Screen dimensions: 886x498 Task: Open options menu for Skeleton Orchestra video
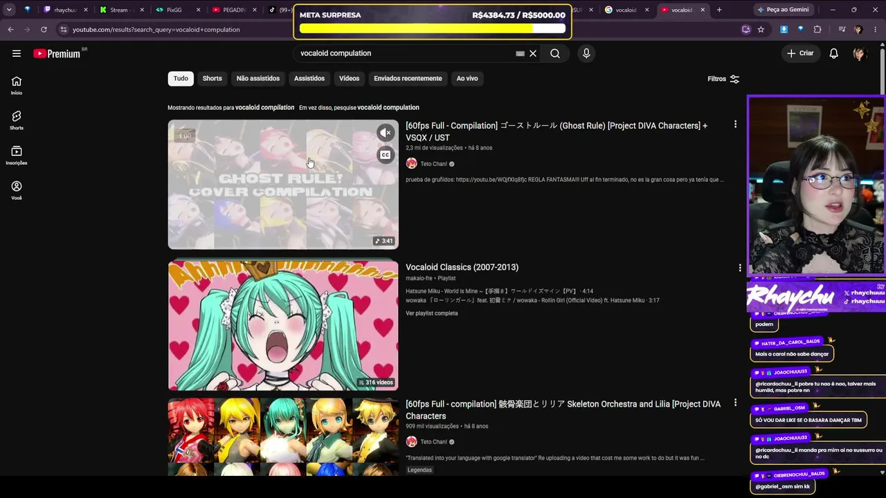click(735, 403)
